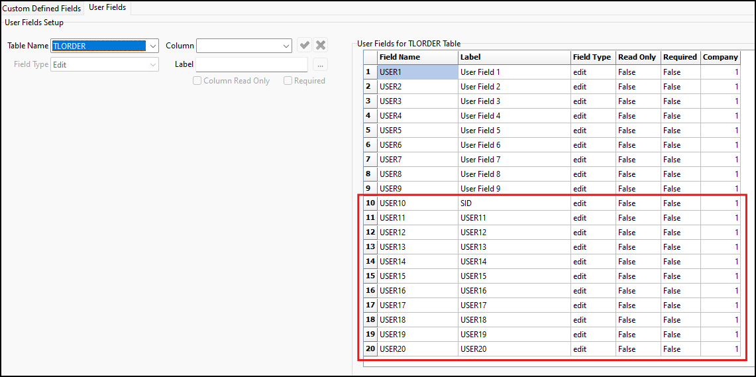Click into the Label text field

(252, 65)
